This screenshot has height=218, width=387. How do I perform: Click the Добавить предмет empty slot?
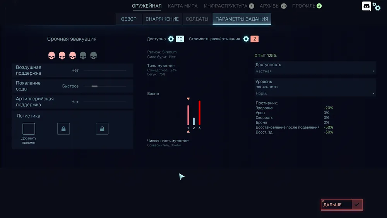click(x=29, y=129)
